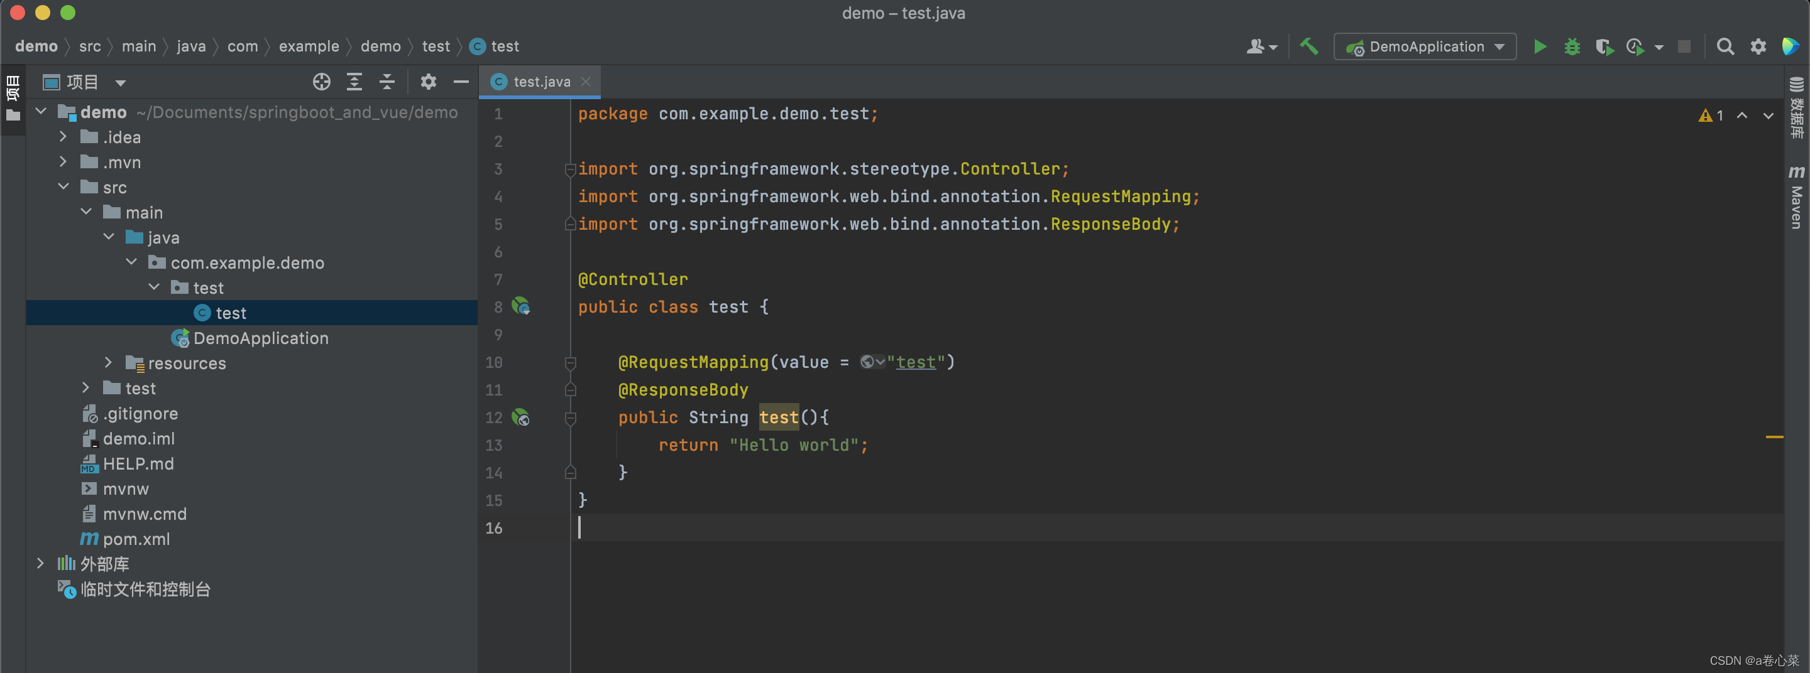Expand the .mvn folder
The height and width of the screenshot is (673, 1810).
tap(63, 162)
